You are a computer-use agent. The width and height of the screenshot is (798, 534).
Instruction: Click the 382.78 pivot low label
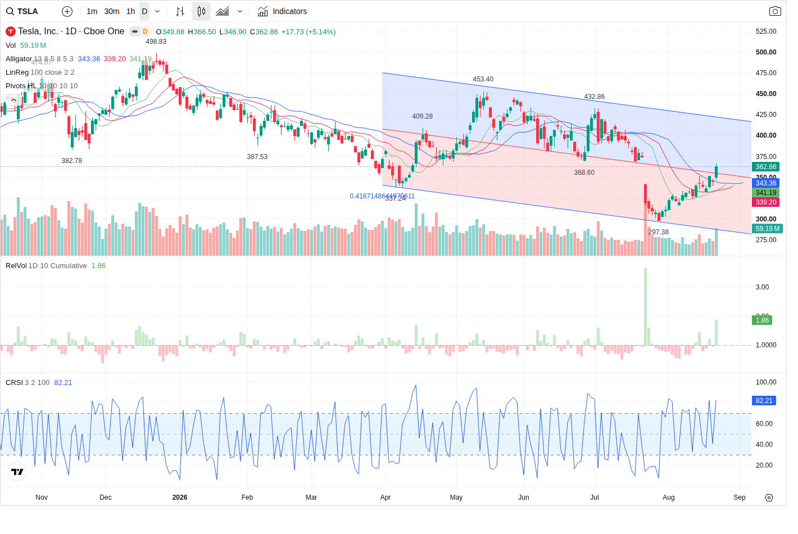pos(72,161)
